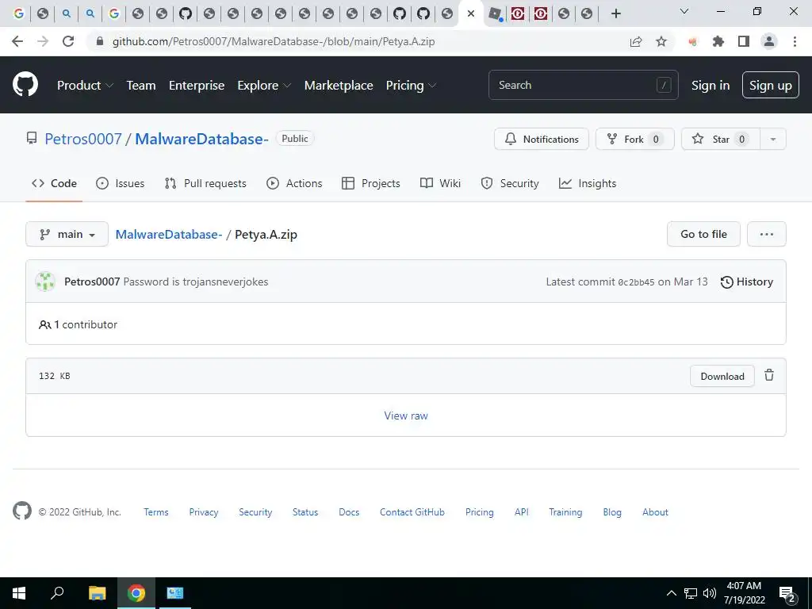812x609 pixels.
Task: Toggle the Chrome side panel icon
Action: tap(744, 41)
